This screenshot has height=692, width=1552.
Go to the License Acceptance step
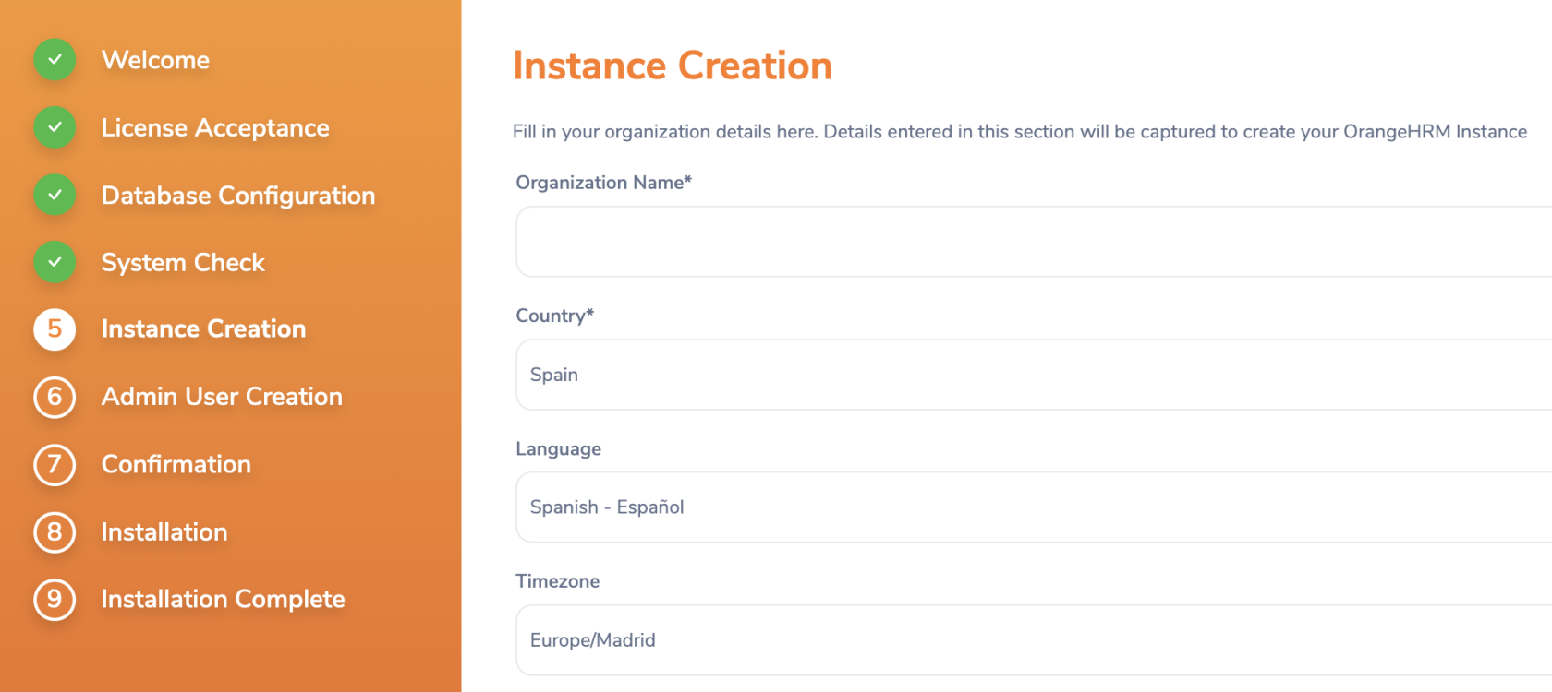pyautogui.click(x=215, y=127)
